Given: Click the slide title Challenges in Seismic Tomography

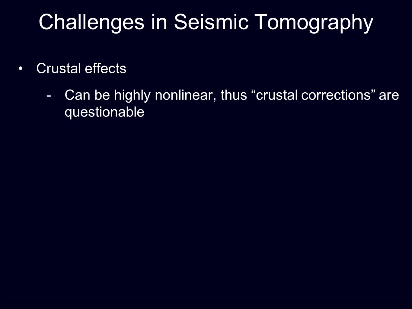Looking at the screenshot, I should point(206,23).
